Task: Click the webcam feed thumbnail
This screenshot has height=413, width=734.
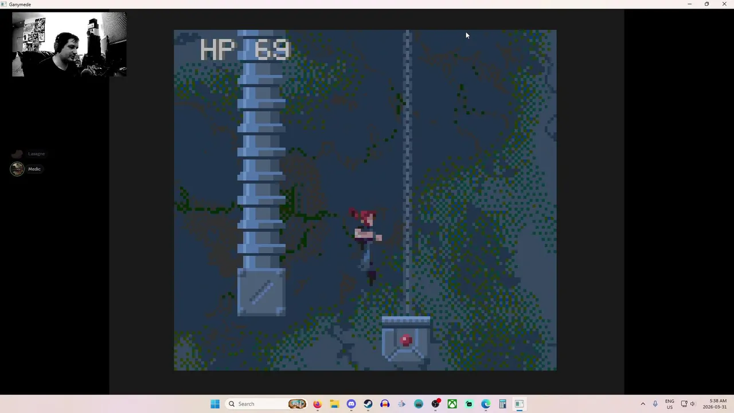Action: click(69, 44)
